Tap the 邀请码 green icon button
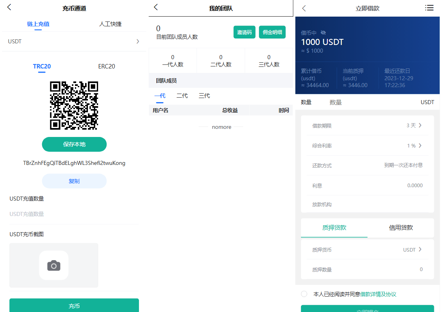Screen dimensions: 442x312 click(x=244, y=32)
